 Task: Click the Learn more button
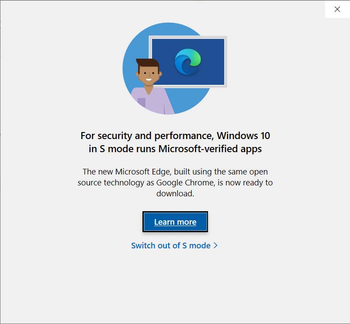click(175, 222)
